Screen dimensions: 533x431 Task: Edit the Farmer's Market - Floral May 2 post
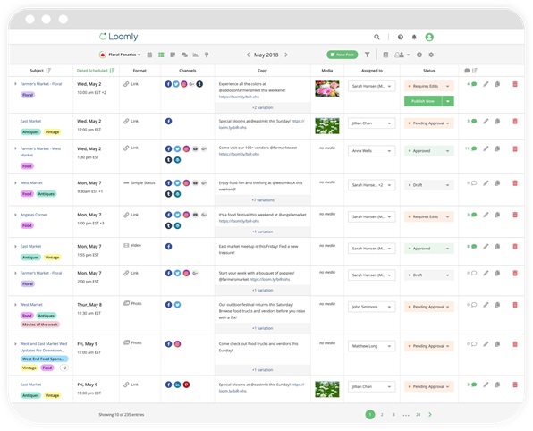coord(486,84)
